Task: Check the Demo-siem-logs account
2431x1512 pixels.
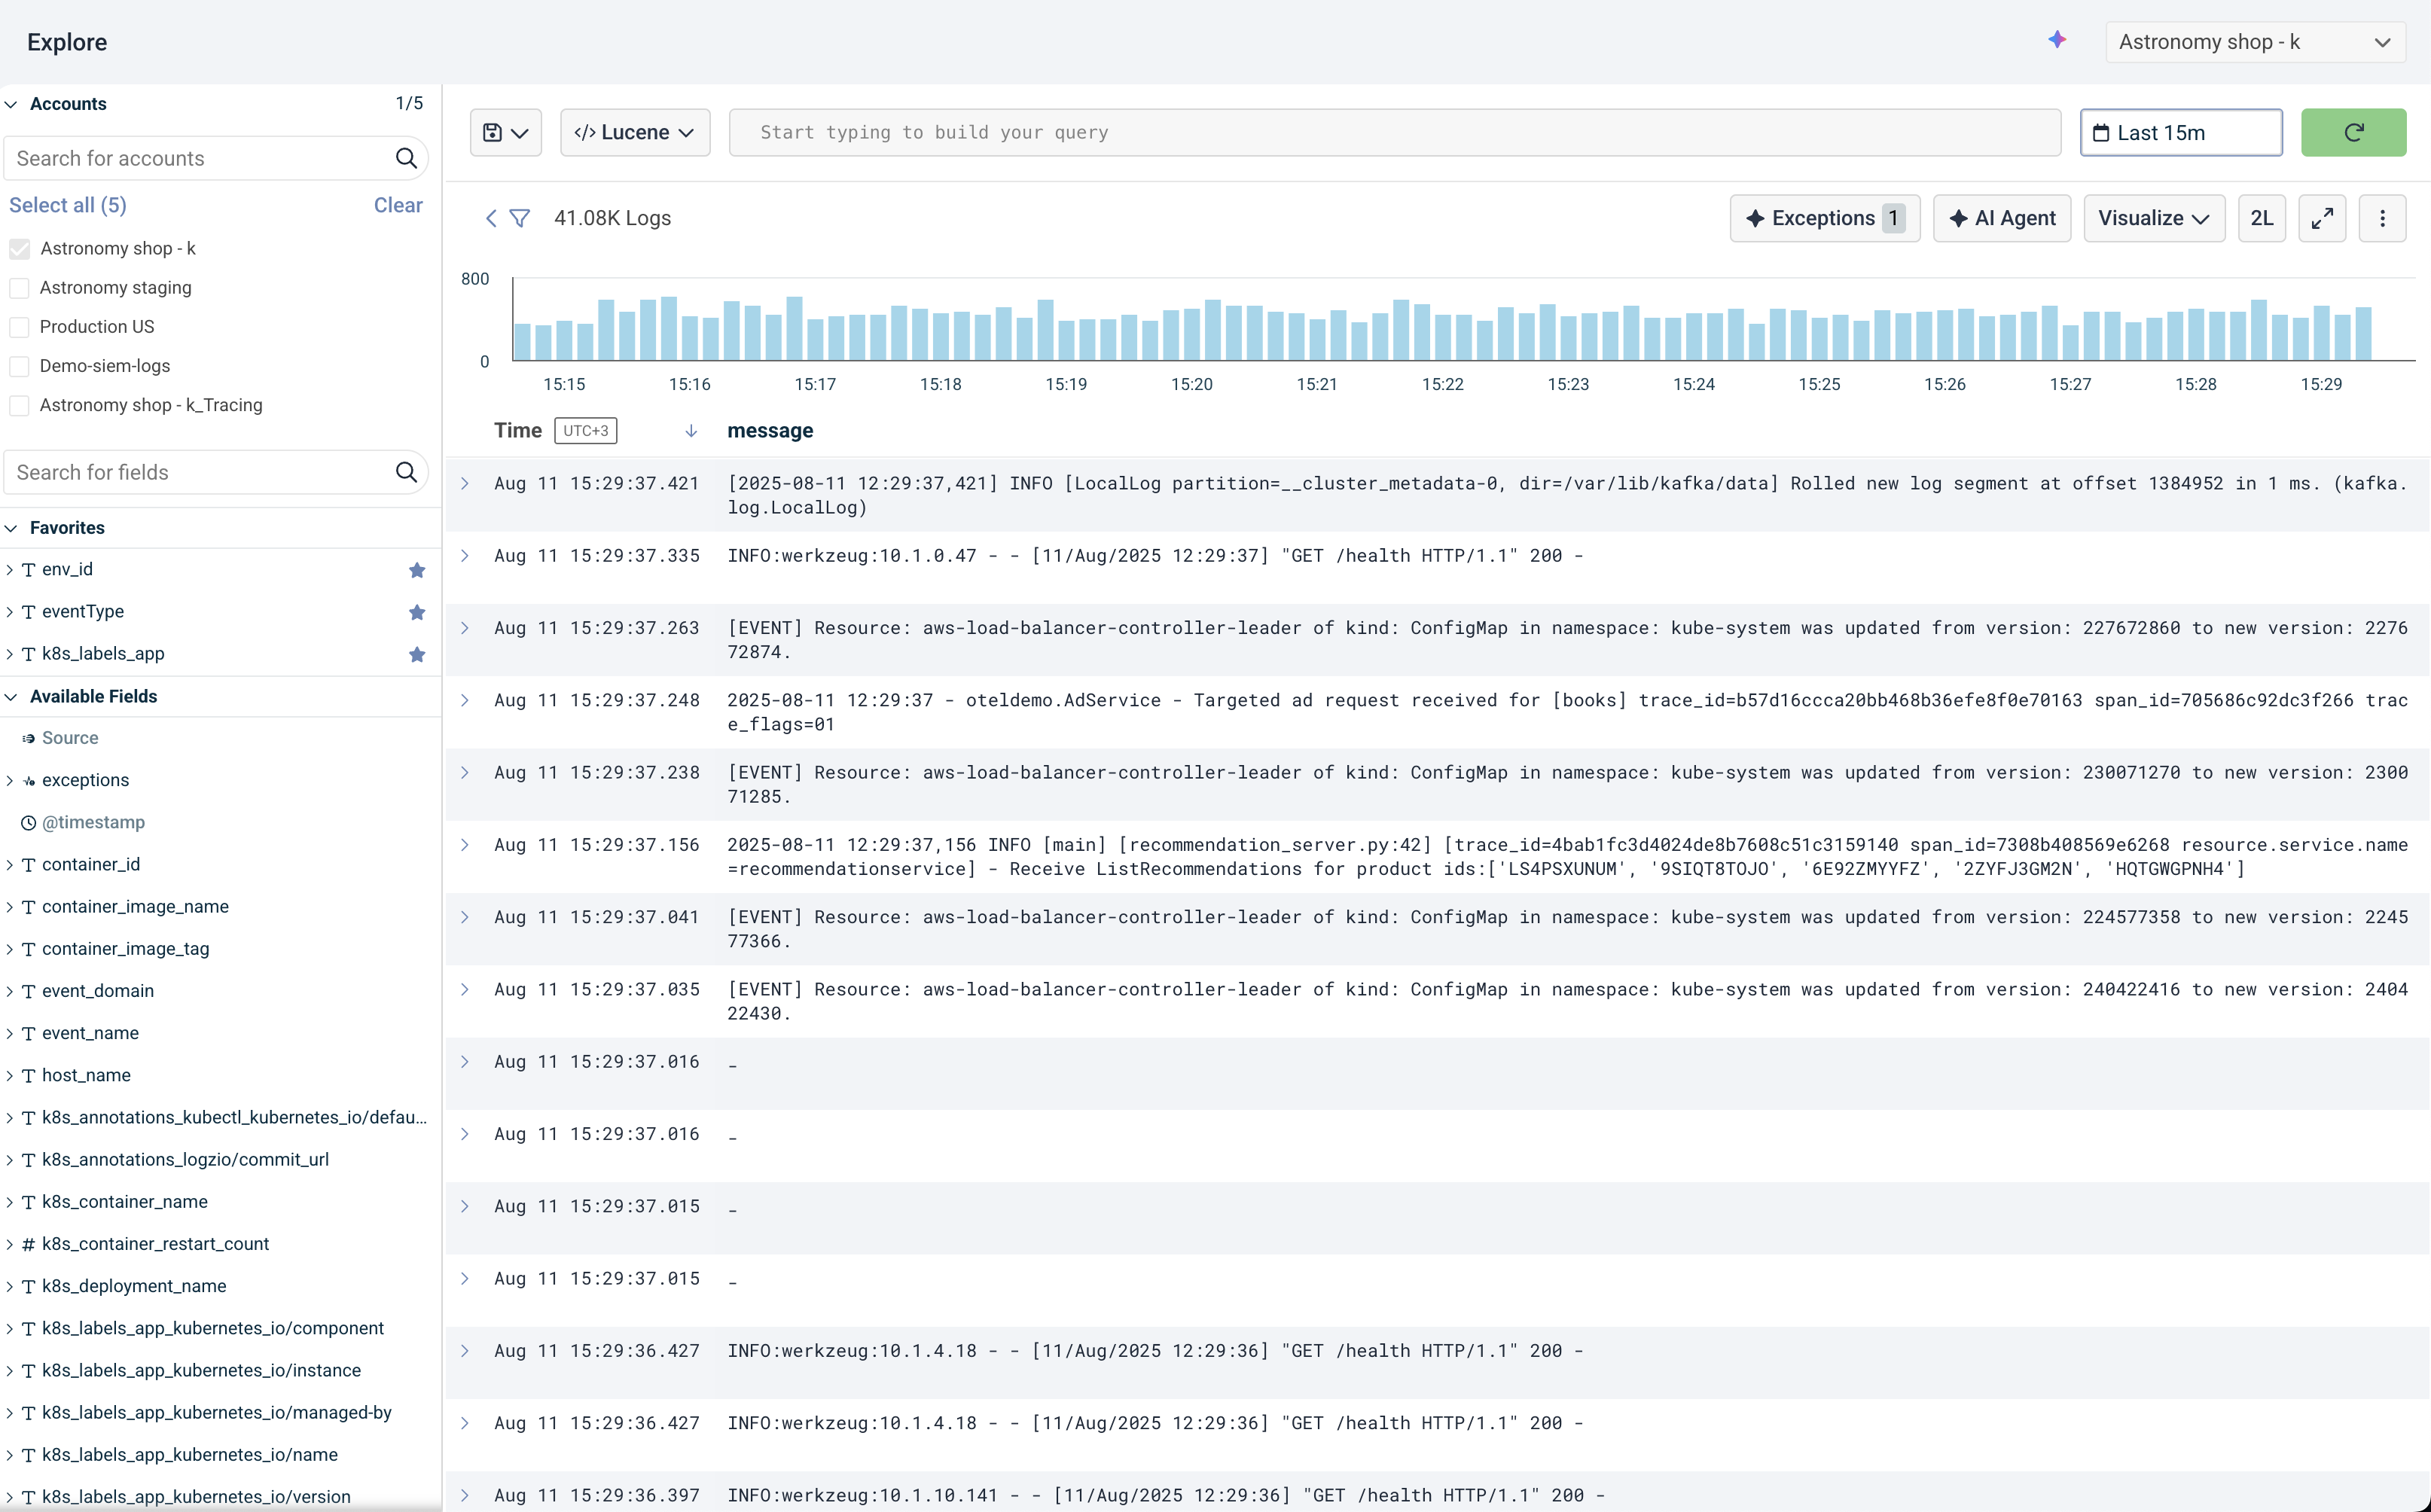Action: (19, 366)
